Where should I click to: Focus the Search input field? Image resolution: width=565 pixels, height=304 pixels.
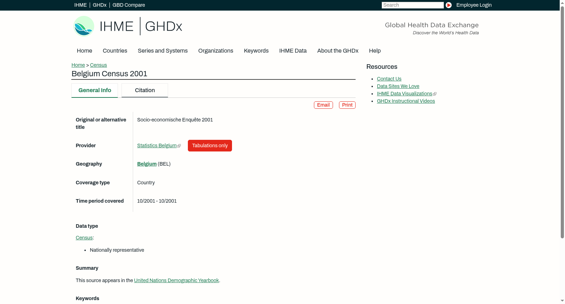(x=412, y=5)
